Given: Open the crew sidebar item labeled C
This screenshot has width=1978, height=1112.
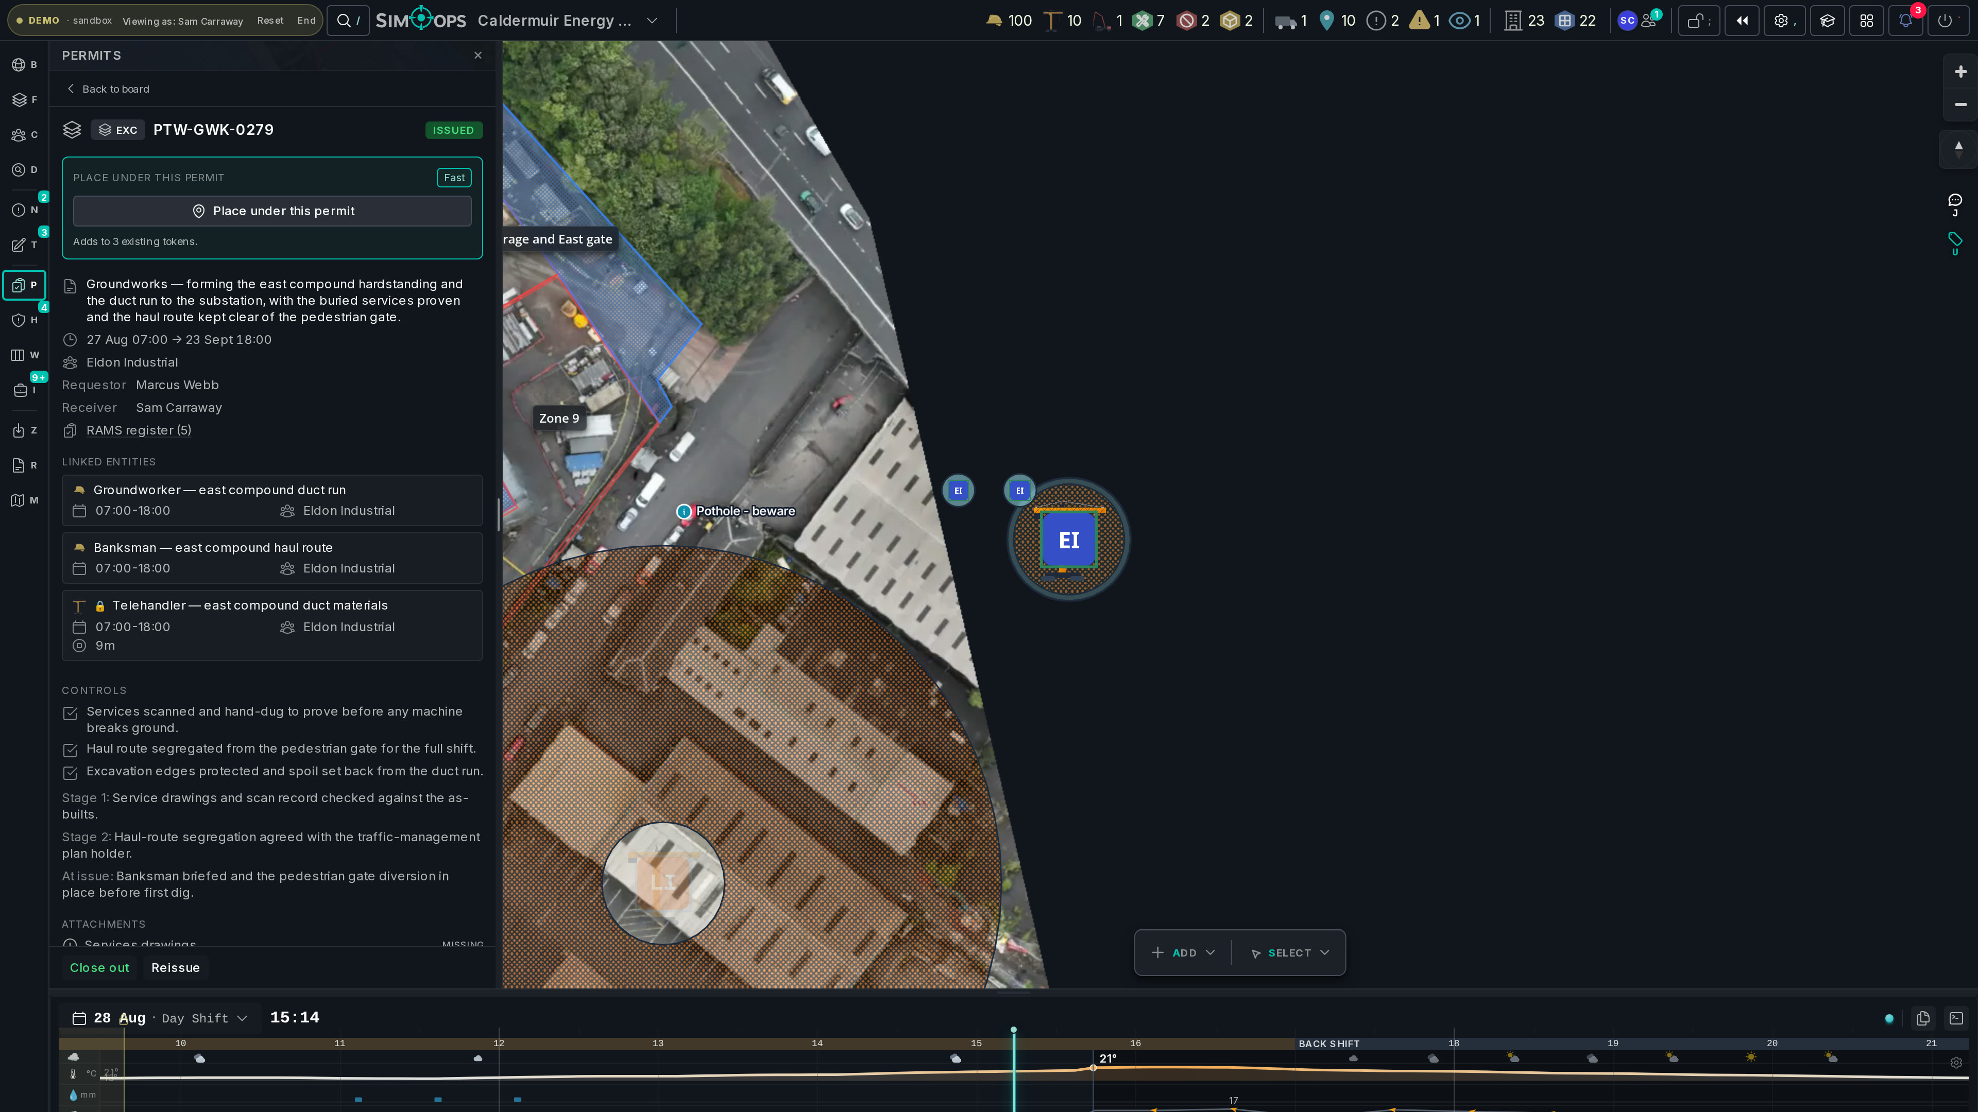Looking at the screenshot, I should tap(24, 134).
